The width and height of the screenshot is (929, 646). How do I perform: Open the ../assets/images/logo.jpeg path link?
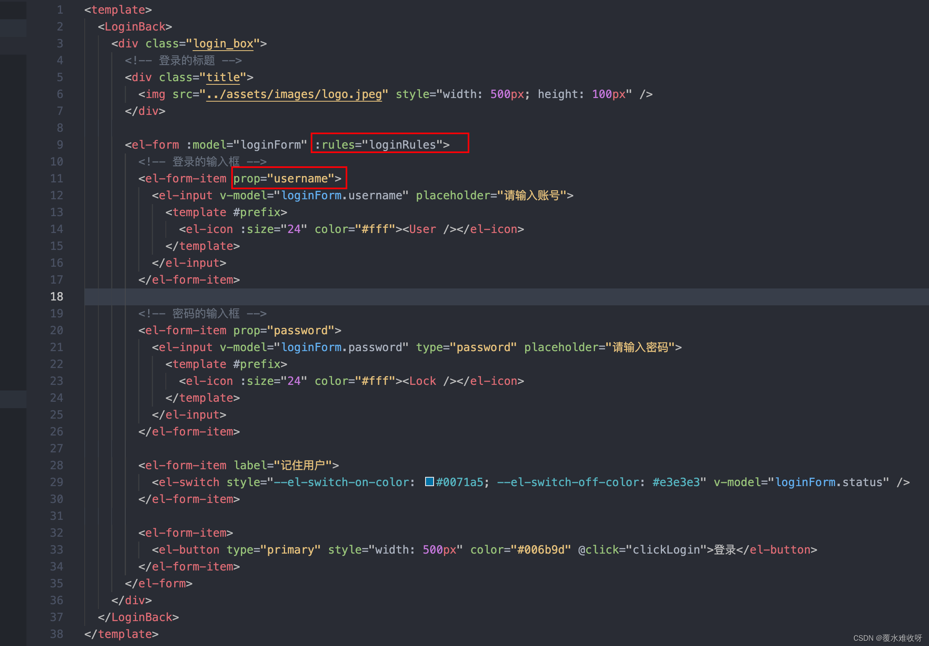coord(294,94)
